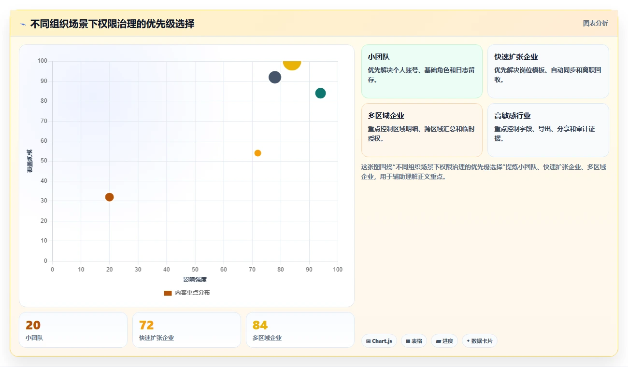Click the 表格 tag
The width and height of the screenshot is (628, 367).
(x=414, y=341)
